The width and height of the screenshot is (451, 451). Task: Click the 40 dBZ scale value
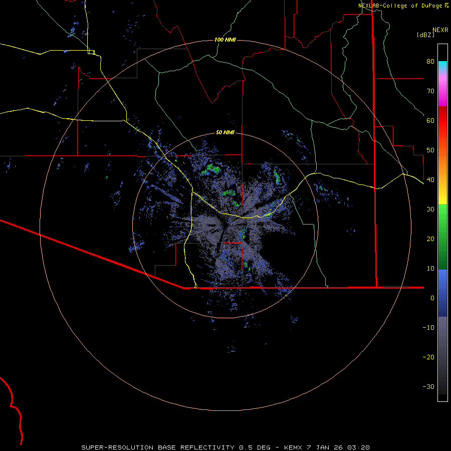pos(430,180)
